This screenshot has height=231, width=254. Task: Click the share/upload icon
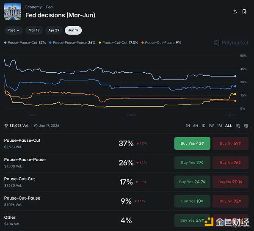click(235, 12)
